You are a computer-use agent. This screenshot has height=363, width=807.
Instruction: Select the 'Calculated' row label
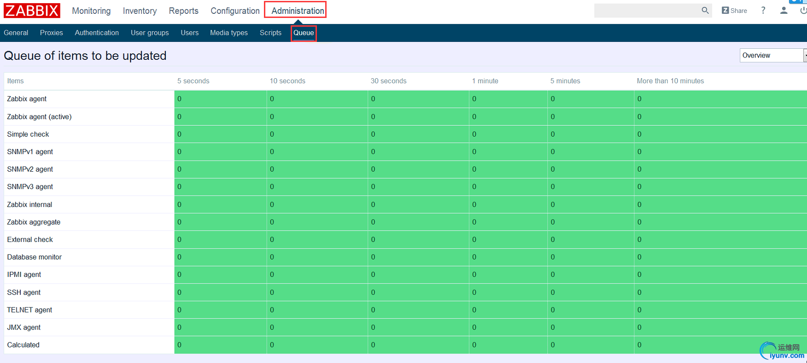(23, 345)
